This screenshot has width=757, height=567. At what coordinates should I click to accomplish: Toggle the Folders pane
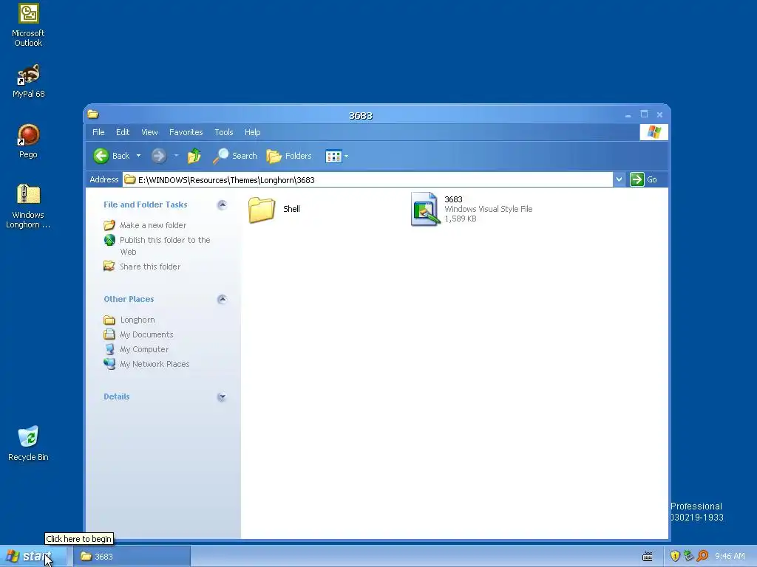(289, 156)
